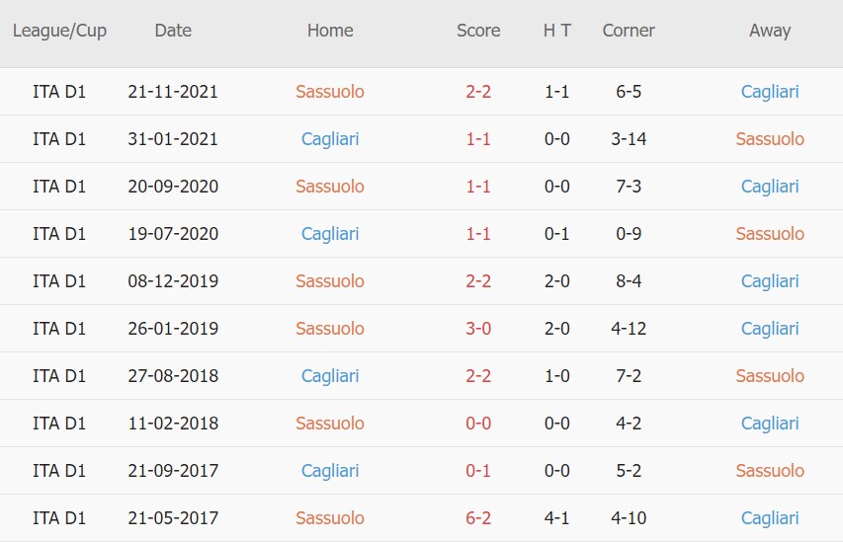Click ITA D1 in the 27-08-2018 row

[59, 376]
